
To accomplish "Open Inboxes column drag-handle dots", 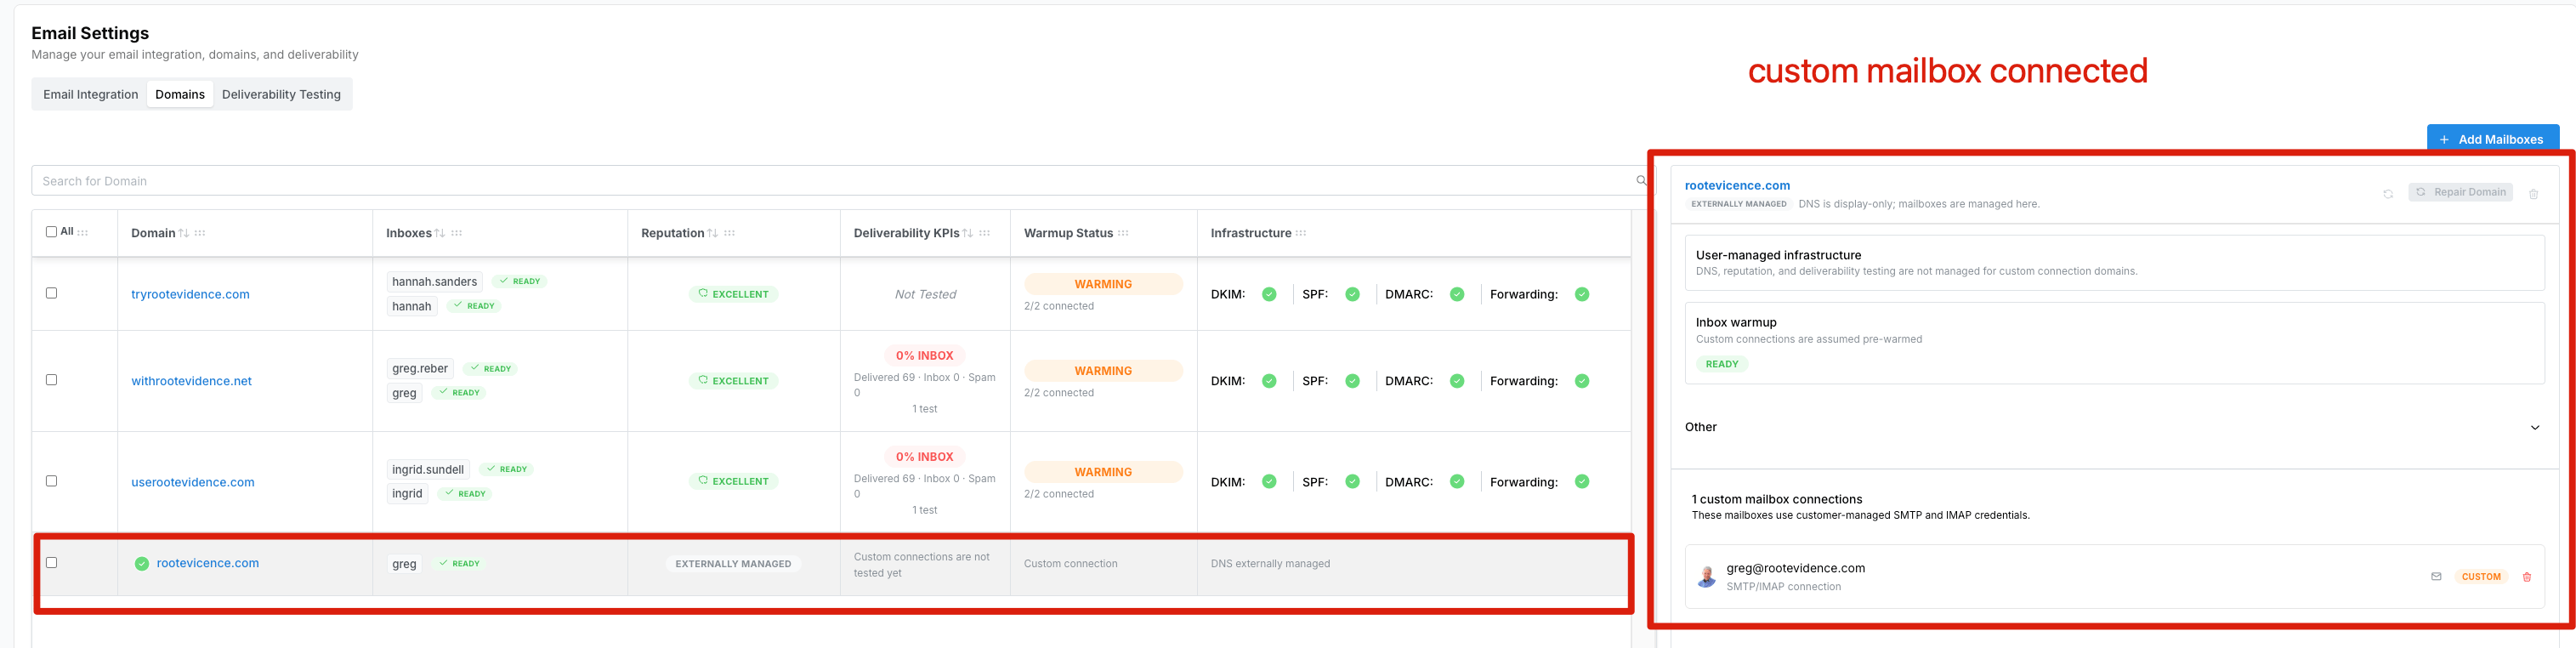I will click(457, 233).
